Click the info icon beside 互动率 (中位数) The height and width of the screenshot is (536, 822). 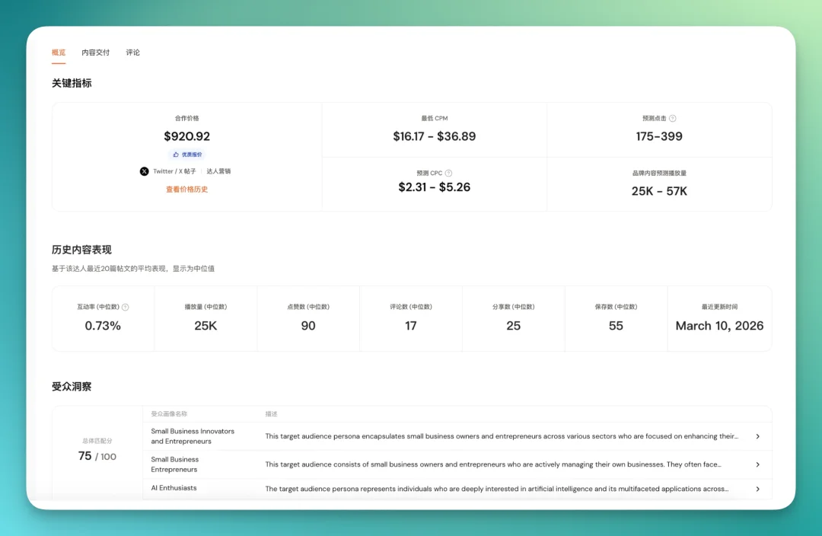tap(126, 308)
